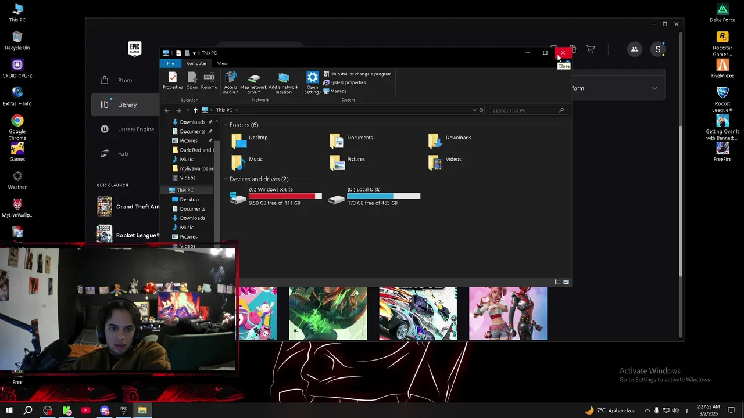Collapse the Devices and drives (2) group
Screen dimensions: 744x418
tap(226, 179)
